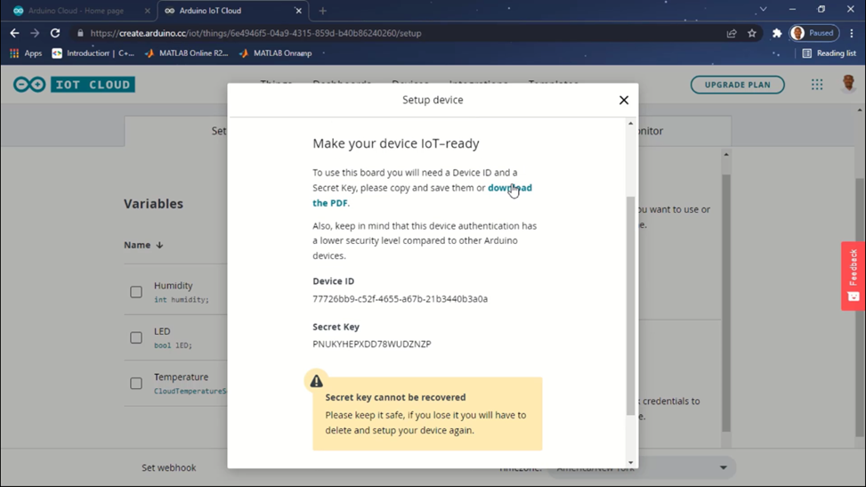Tick the Humidity variable checkbox
Image resolution: width=866 pixels, height=487 pixels.
(136, 292)
